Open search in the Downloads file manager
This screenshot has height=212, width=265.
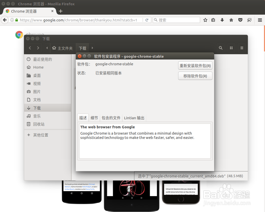point(220,48)
